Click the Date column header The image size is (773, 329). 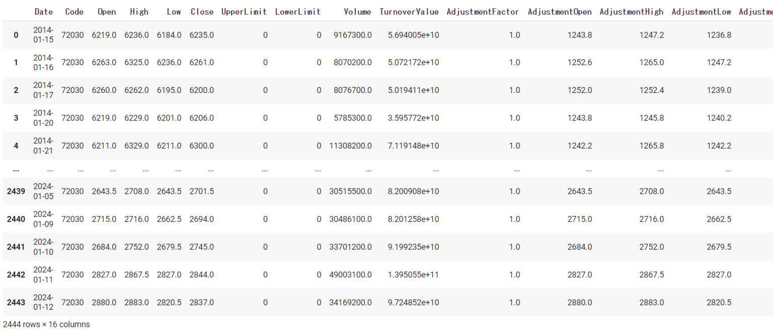click(x=43, y=12)
